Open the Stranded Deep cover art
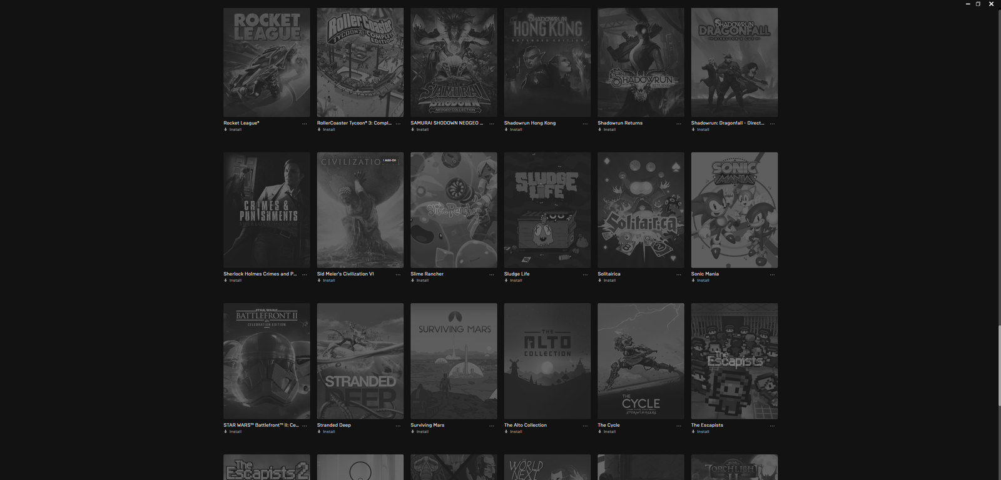The width and height of the screenshot is (1001, 480). point(360,361)
